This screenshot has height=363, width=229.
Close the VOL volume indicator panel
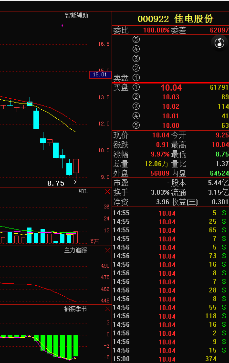(x=107, y=191)
